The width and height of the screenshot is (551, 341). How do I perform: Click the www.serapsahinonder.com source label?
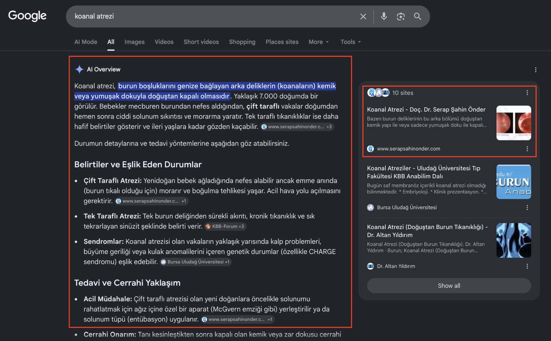(409, 149)
